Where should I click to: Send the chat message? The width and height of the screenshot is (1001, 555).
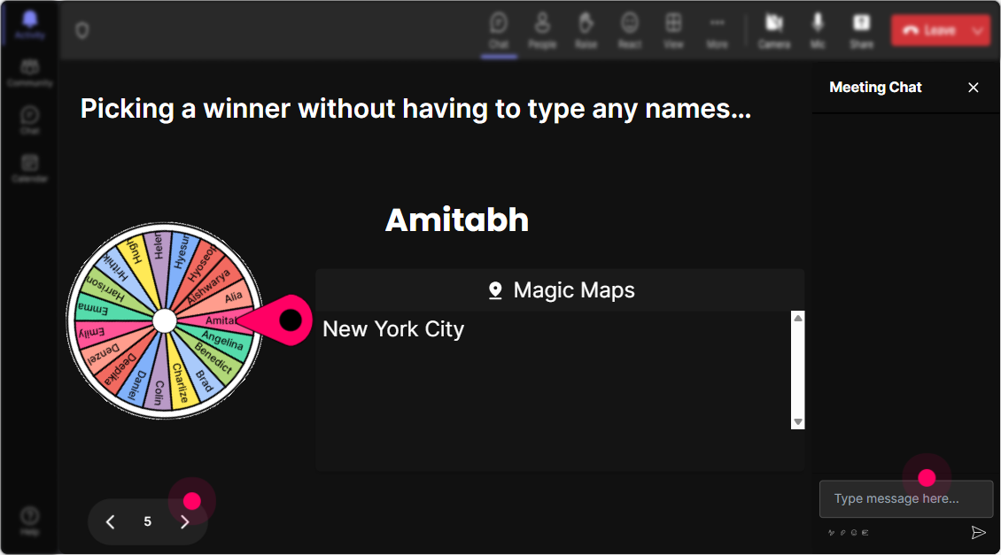(x=978, y=533)
